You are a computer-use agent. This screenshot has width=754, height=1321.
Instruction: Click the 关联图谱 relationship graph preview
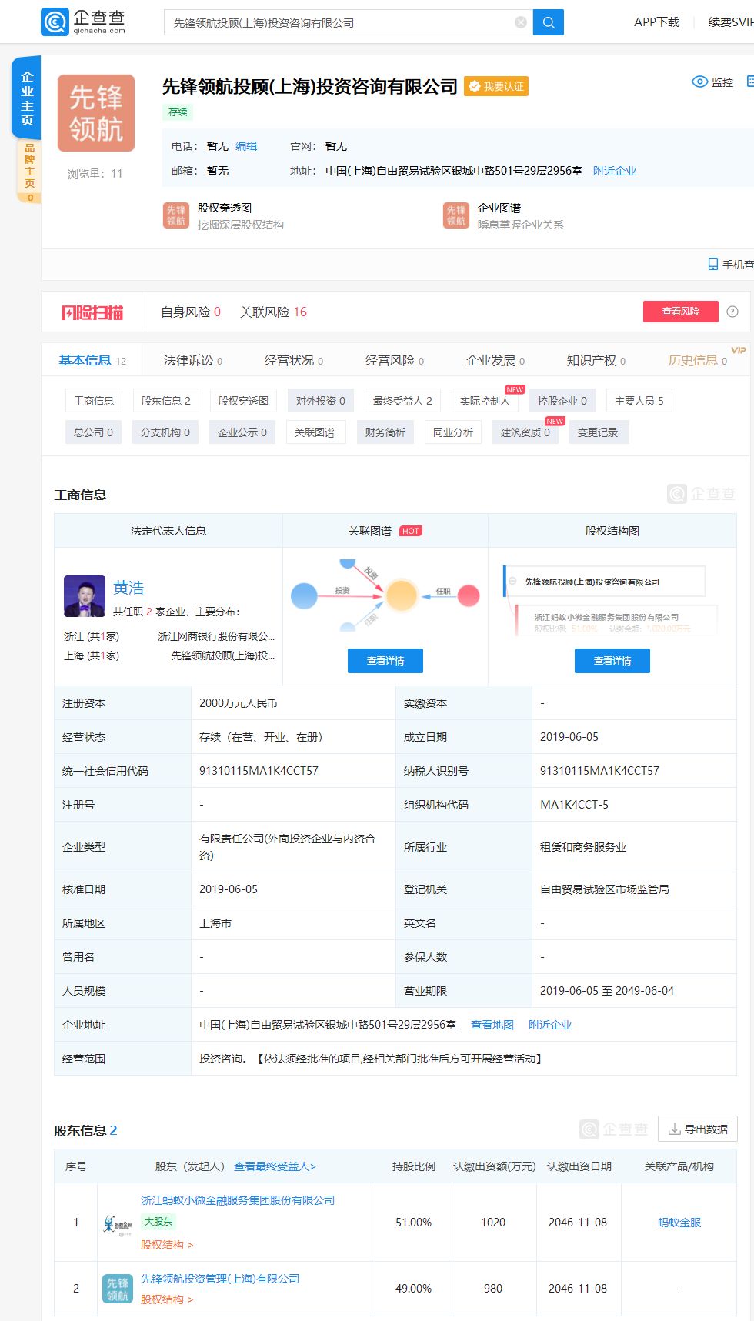click(x=385, y=595)
